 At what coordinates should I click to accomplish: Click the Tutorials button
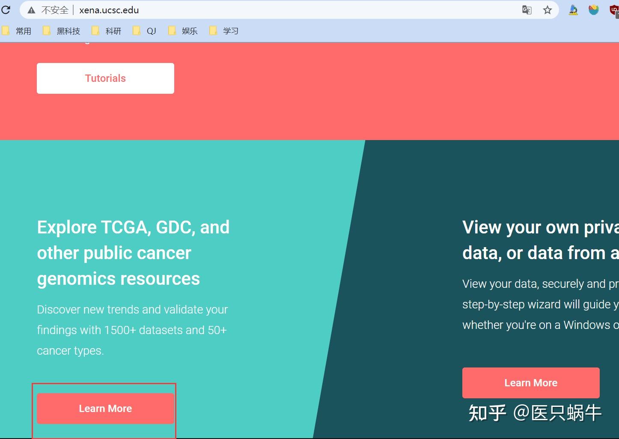point(105,78)
